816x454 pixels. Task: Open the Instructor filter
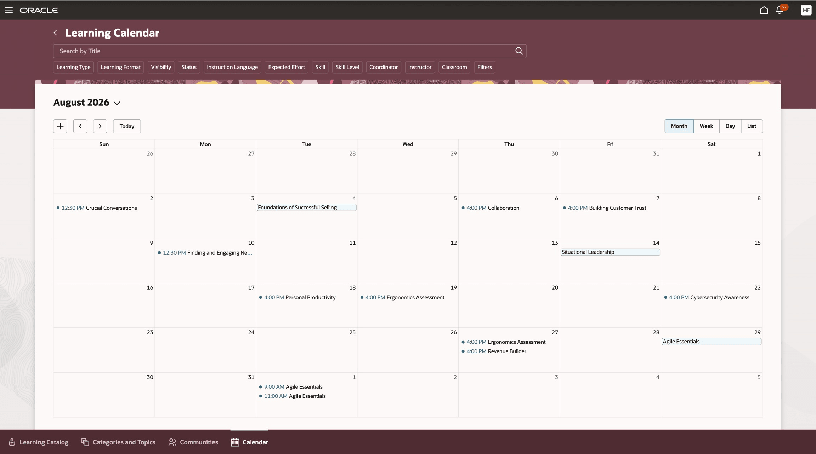click(420, 67)
